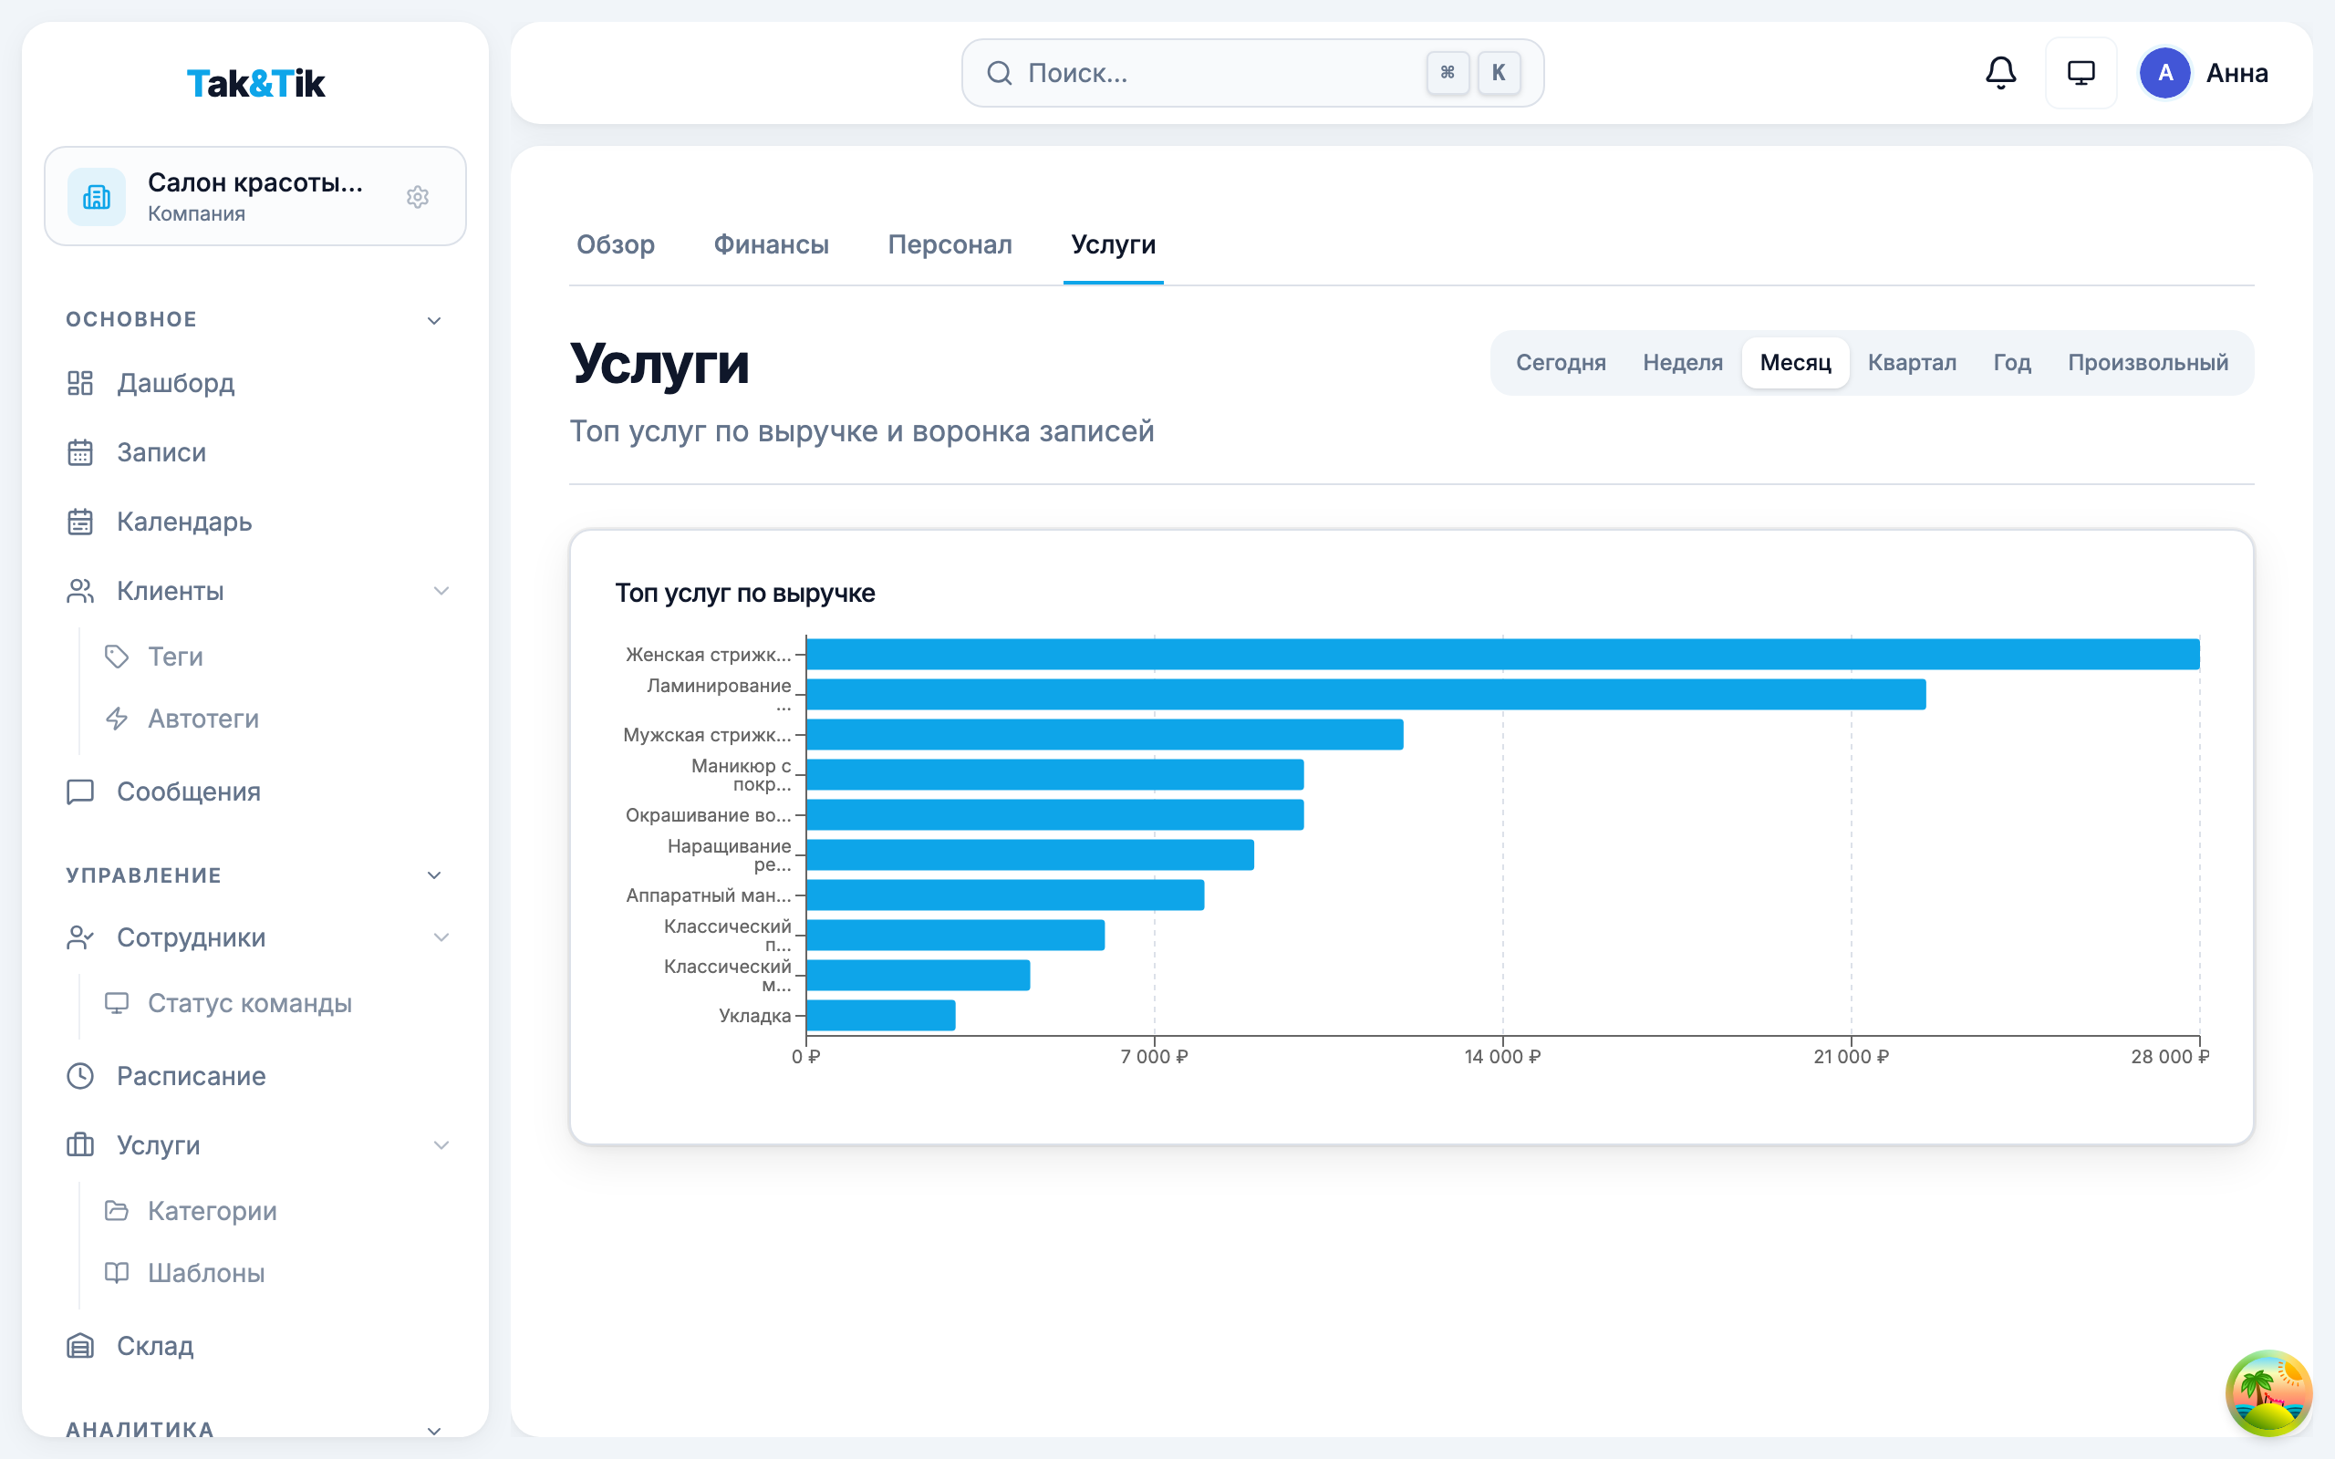Select the Квартал period filter
Viewport: 2335px width, 1459px height.
pos(1912,362)
